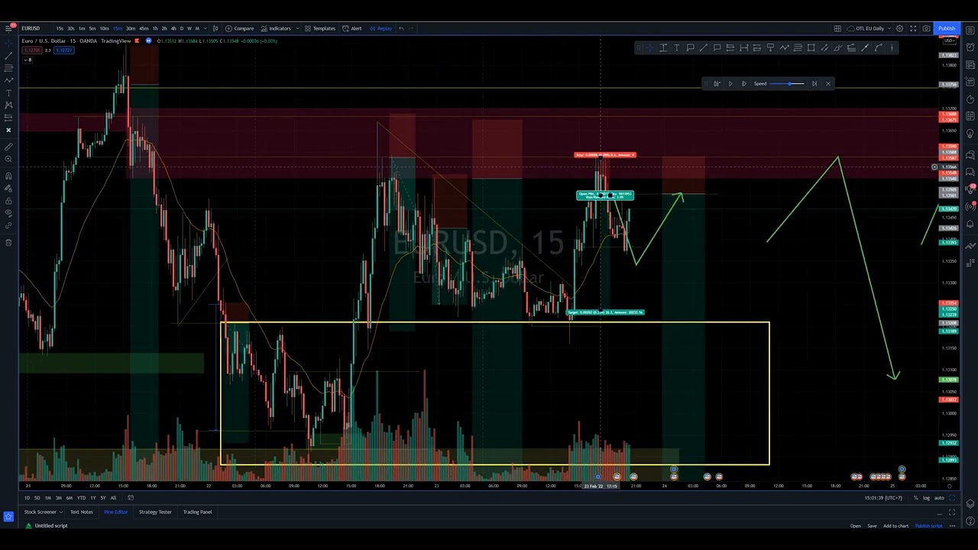Select the 1h timeframe
Viewport: 978px width, 550px height.
[x=155, y=28]
